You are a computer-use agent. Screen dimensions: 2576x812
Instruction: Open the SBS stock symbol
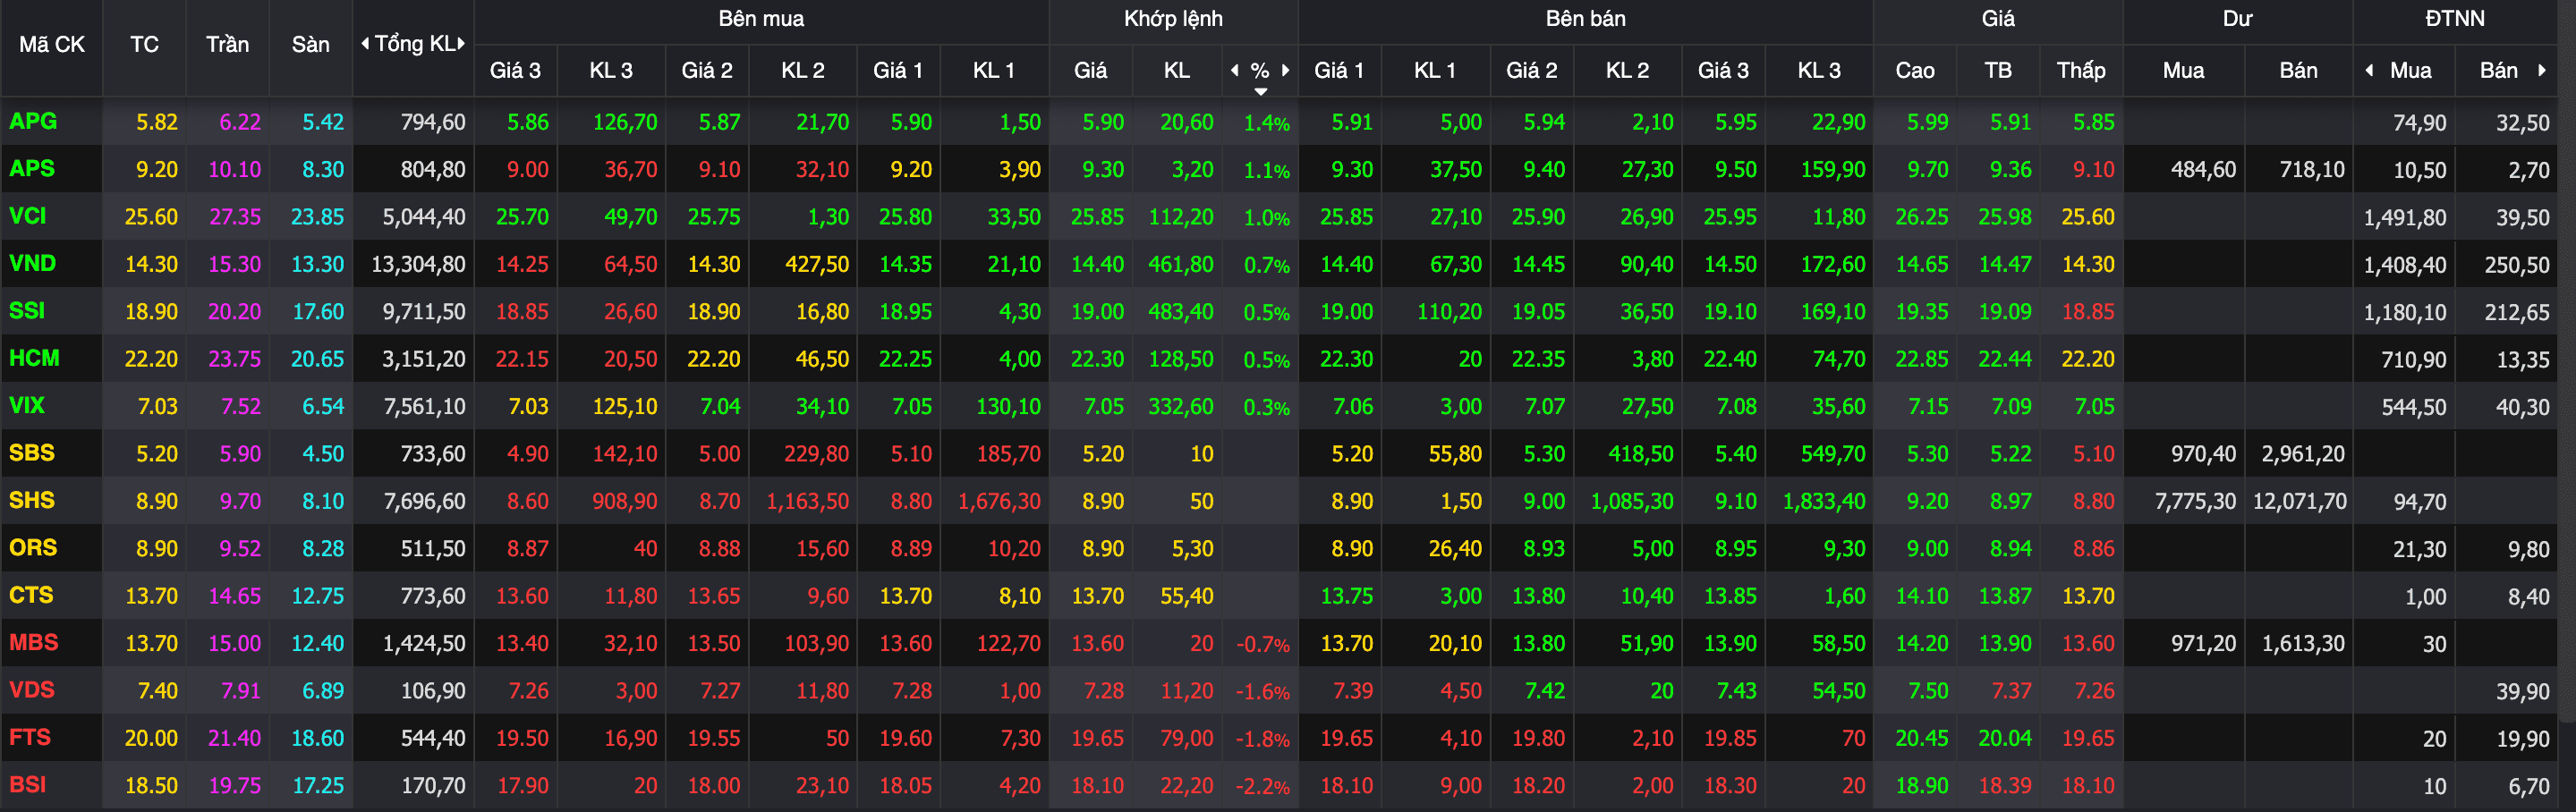tap(32, 452)
